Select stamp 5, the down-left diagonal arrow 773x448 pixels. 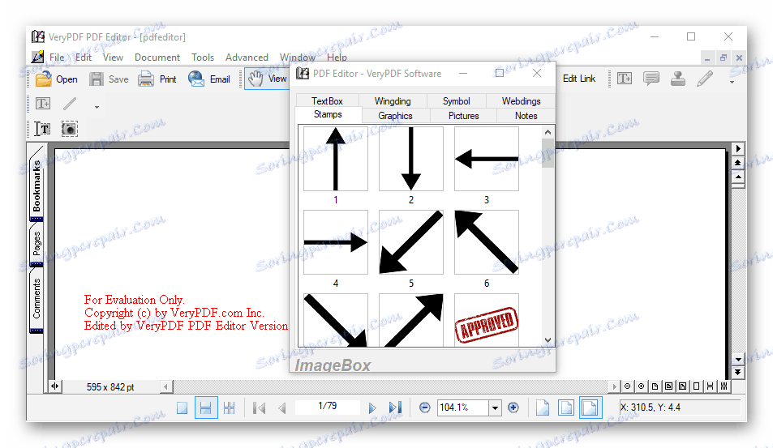411,242
